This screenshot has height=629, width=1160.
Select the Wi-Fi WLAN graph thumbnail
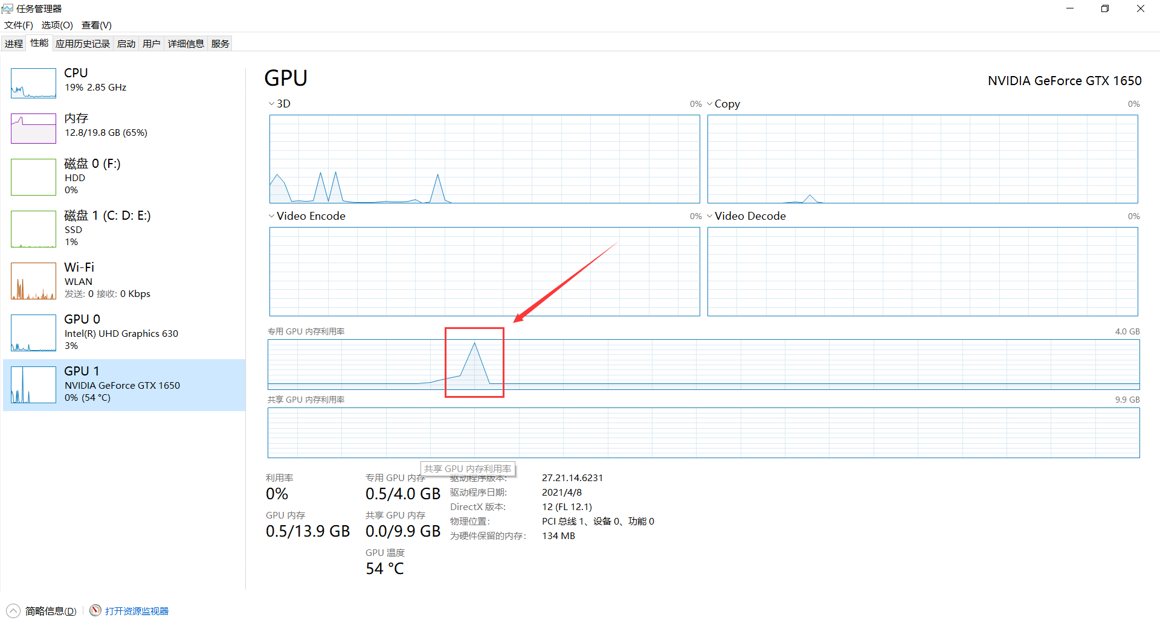(33, 281)
